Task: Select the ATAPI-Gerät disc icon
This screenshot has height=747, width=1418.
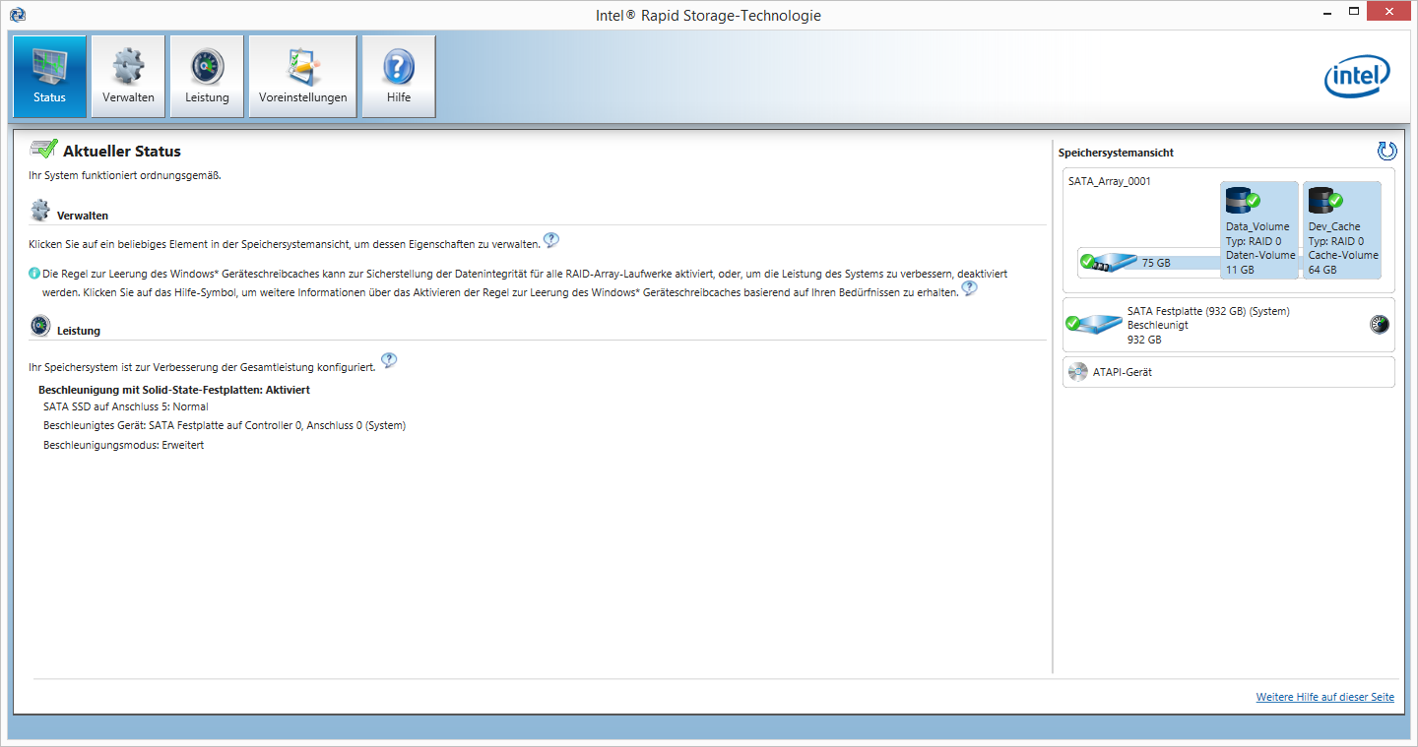Action: pos(1078,372)
